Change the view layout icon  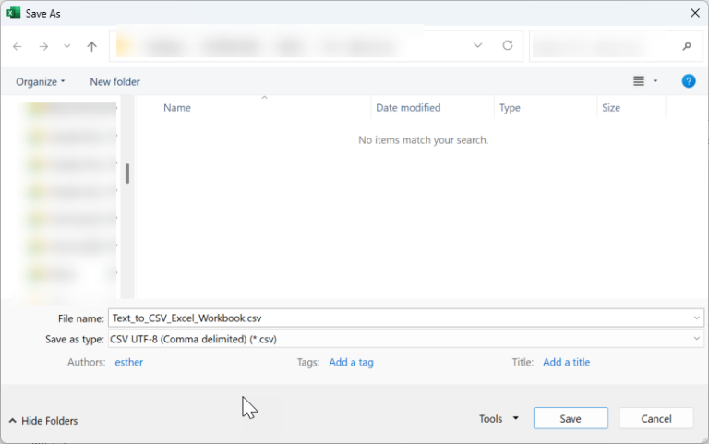639,81
